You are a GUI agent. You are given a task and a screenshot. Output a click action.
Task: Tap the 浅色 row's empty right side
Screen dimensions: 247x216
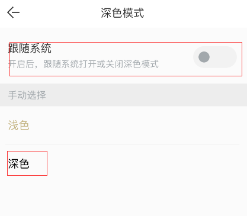click(x=138, y=125)
